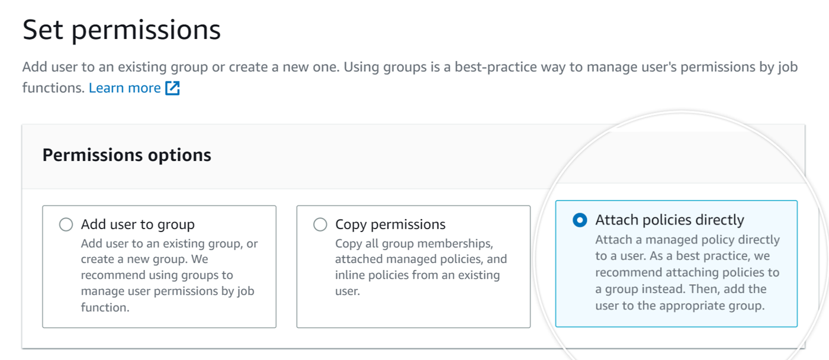Click the "Attach policies directly" option title
829x360 pixels.
click(669, 220)
